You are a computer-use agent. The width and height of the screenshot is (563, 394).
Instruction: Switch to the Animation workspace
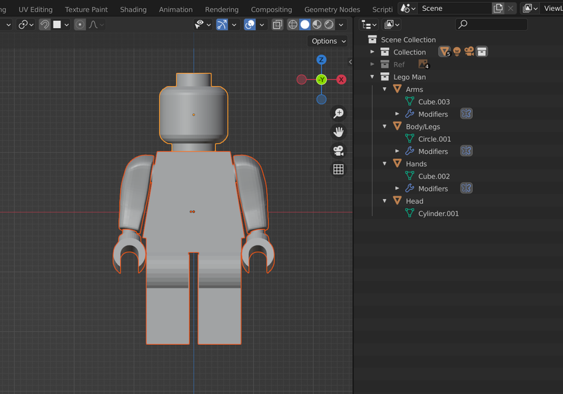coord(175,10)
